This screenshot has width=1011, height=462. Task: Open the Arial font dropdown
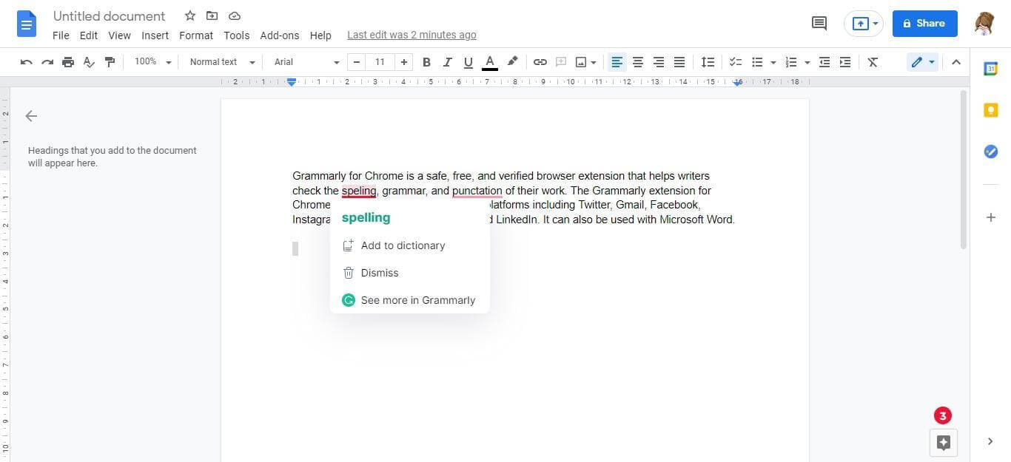pyautogui.click(x=306, y=62)
